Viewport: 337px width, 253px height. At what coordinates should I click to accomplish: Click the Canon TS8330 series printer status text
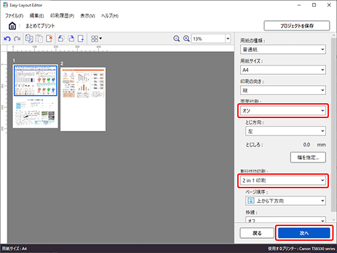click(x=301, y=248)
